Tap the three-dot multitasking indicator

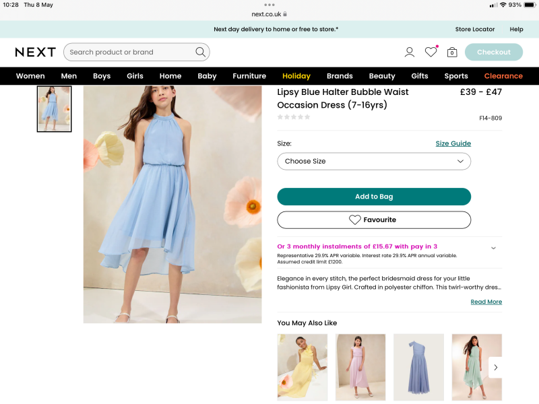269,5
